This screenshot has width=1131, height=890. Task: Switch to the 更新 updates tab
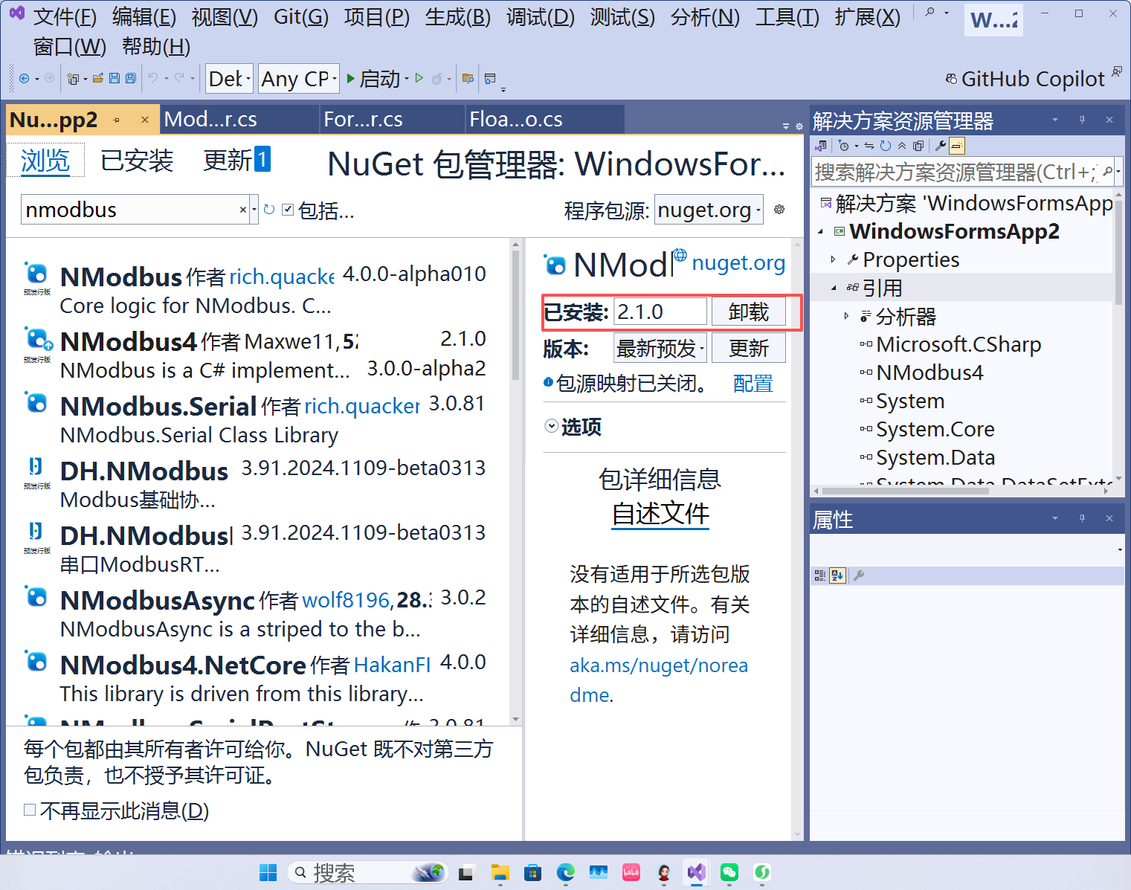236,160
